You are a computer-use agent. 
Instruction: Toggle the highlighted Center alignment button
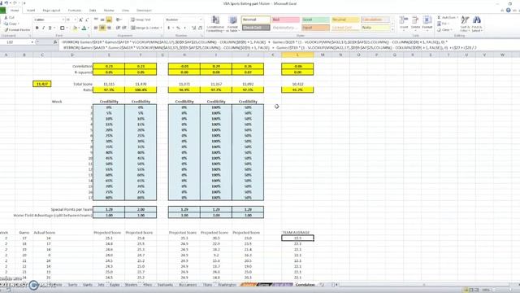[102, 28]
